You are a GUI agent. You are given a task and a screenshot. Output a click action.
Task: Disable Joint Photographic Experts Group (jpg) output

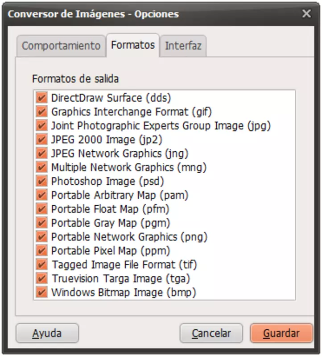41,126
